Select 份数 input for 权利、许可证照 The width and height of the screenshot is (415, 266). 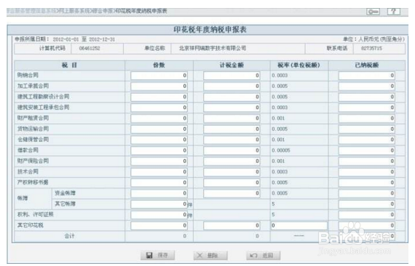[x=159, y=214]
